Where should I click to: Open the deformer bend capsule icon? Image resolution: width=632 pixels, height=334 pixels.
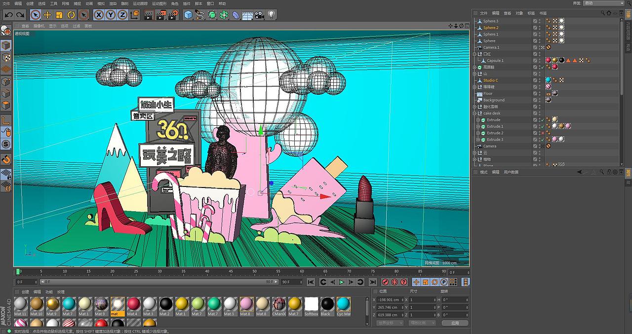(236, 15)
